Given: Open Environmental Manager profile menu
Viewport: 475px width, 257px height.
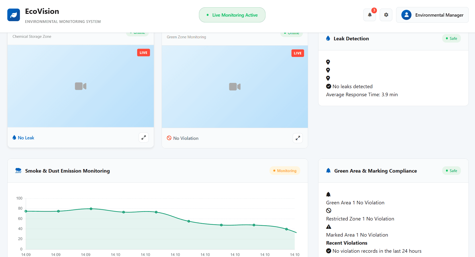Looking at the screenshot, I should pos(432,15).
